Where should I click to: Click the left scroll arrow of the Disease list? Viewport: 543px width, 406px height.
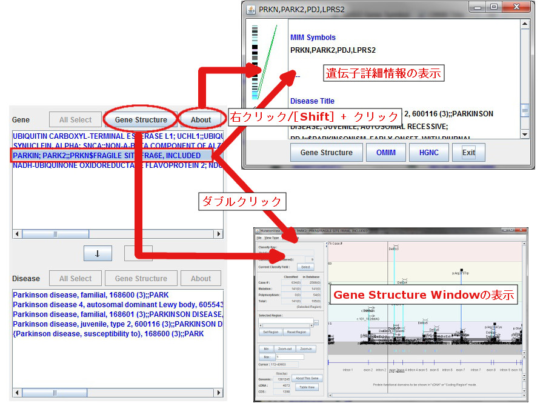18,393
